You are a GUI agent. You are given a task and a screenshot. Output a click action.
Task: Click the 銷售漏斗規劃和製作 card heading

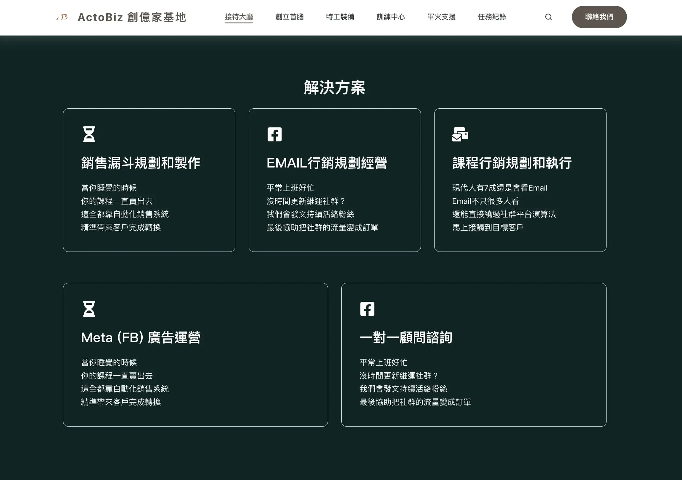[141, 163]
